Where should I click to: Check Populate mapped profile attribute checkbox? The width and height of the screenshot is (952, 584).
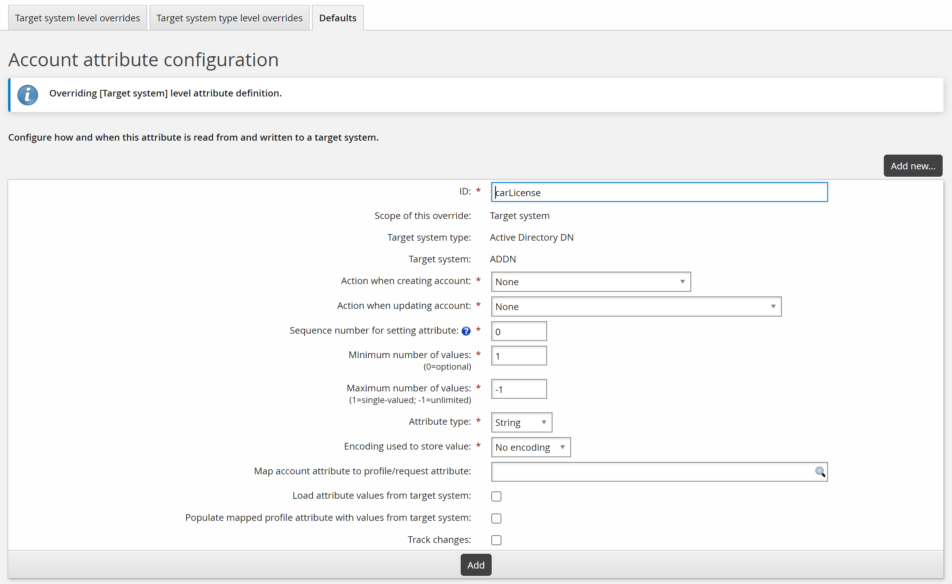pyautogui.click(x=496, y=519)
